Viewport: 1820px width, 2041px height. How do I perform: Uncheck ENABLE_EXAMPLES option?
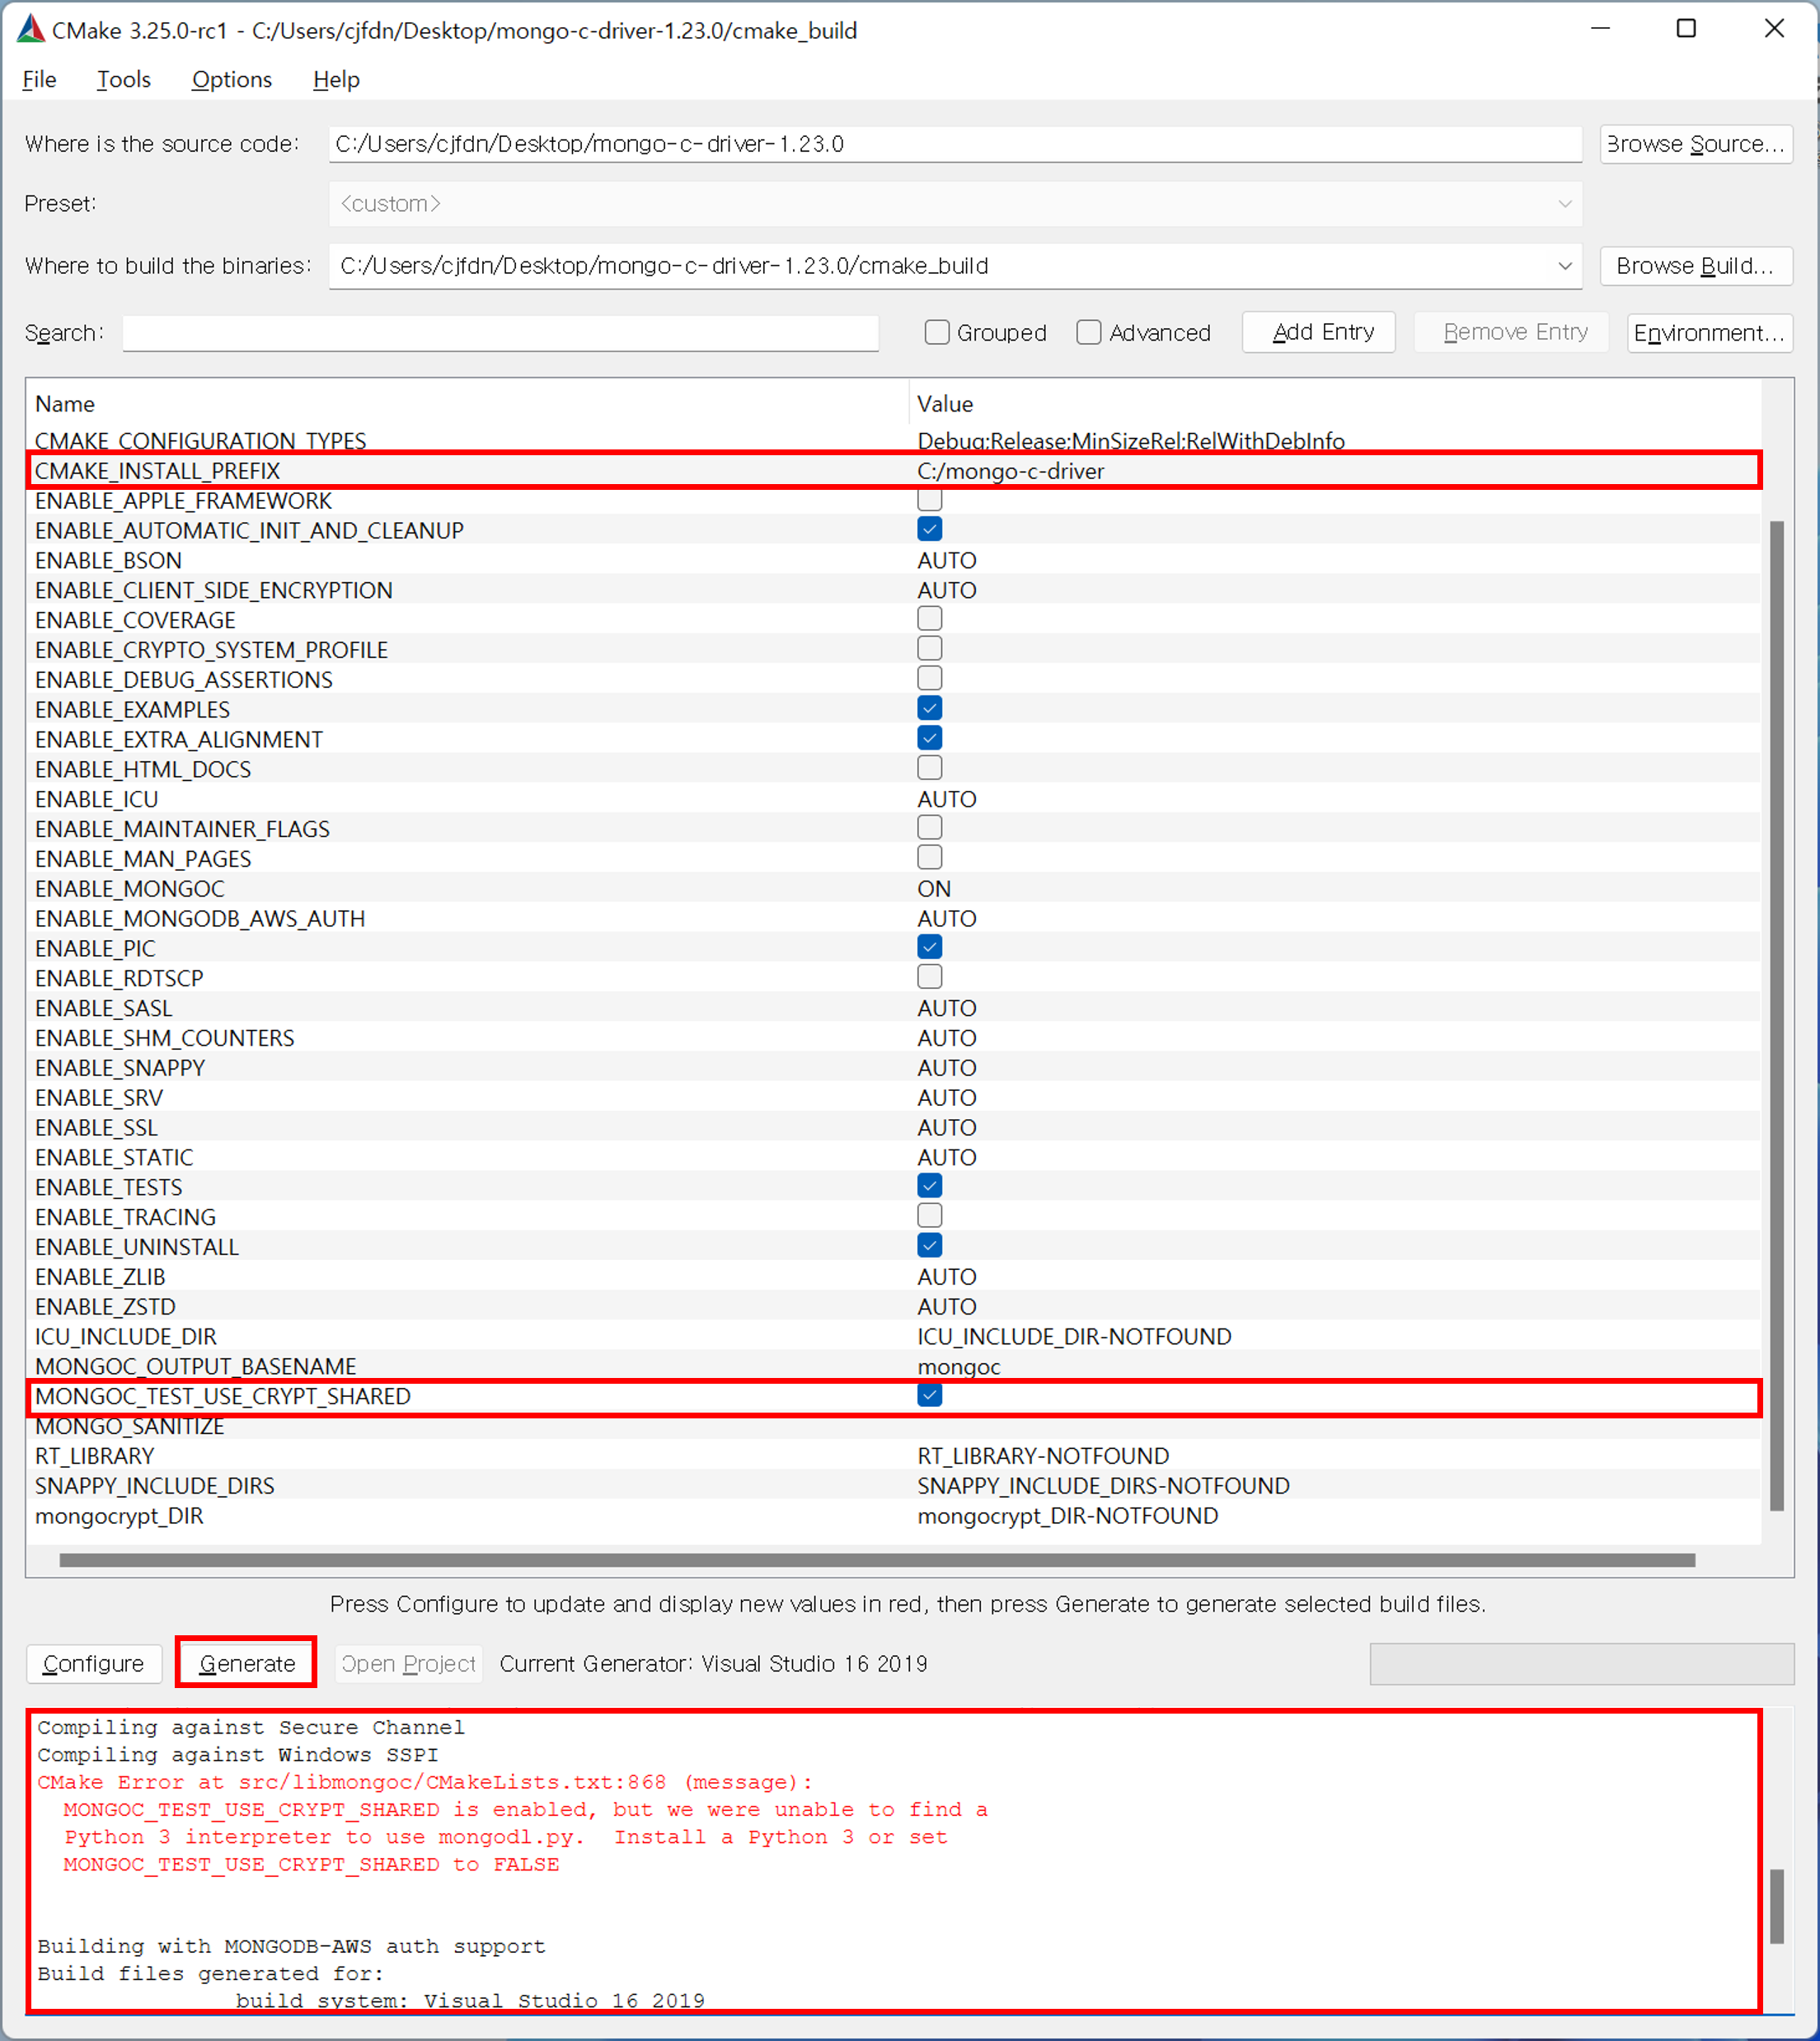coord(930,708)
